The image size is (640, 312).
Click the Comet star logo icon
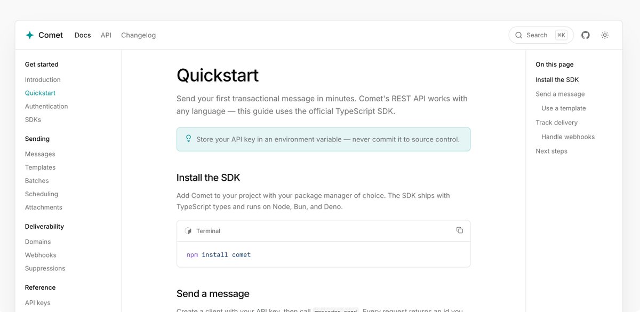29,35
